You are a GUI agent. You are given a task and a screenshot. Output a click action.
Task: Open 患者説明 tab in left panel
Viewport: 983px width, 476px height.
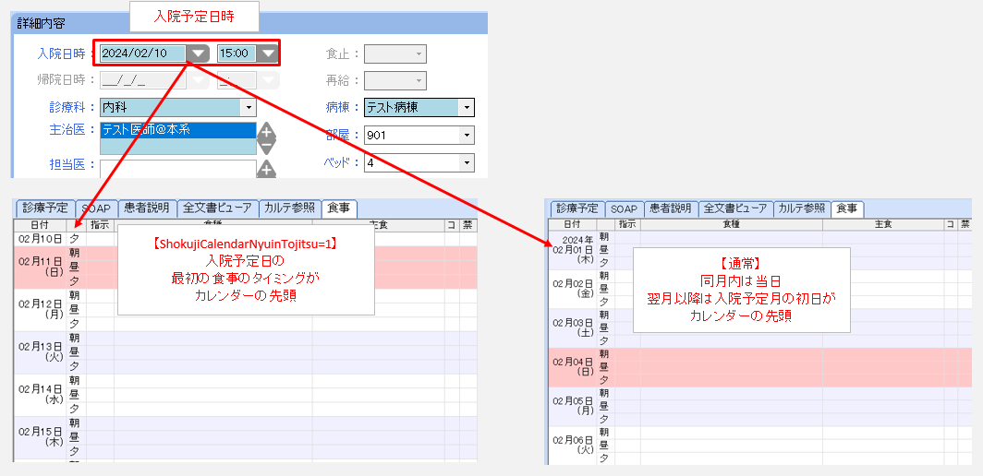(147, 208)
